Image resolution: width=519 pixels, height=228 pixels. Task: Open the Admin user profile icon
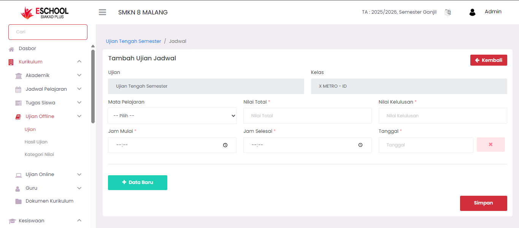point(472,12)
